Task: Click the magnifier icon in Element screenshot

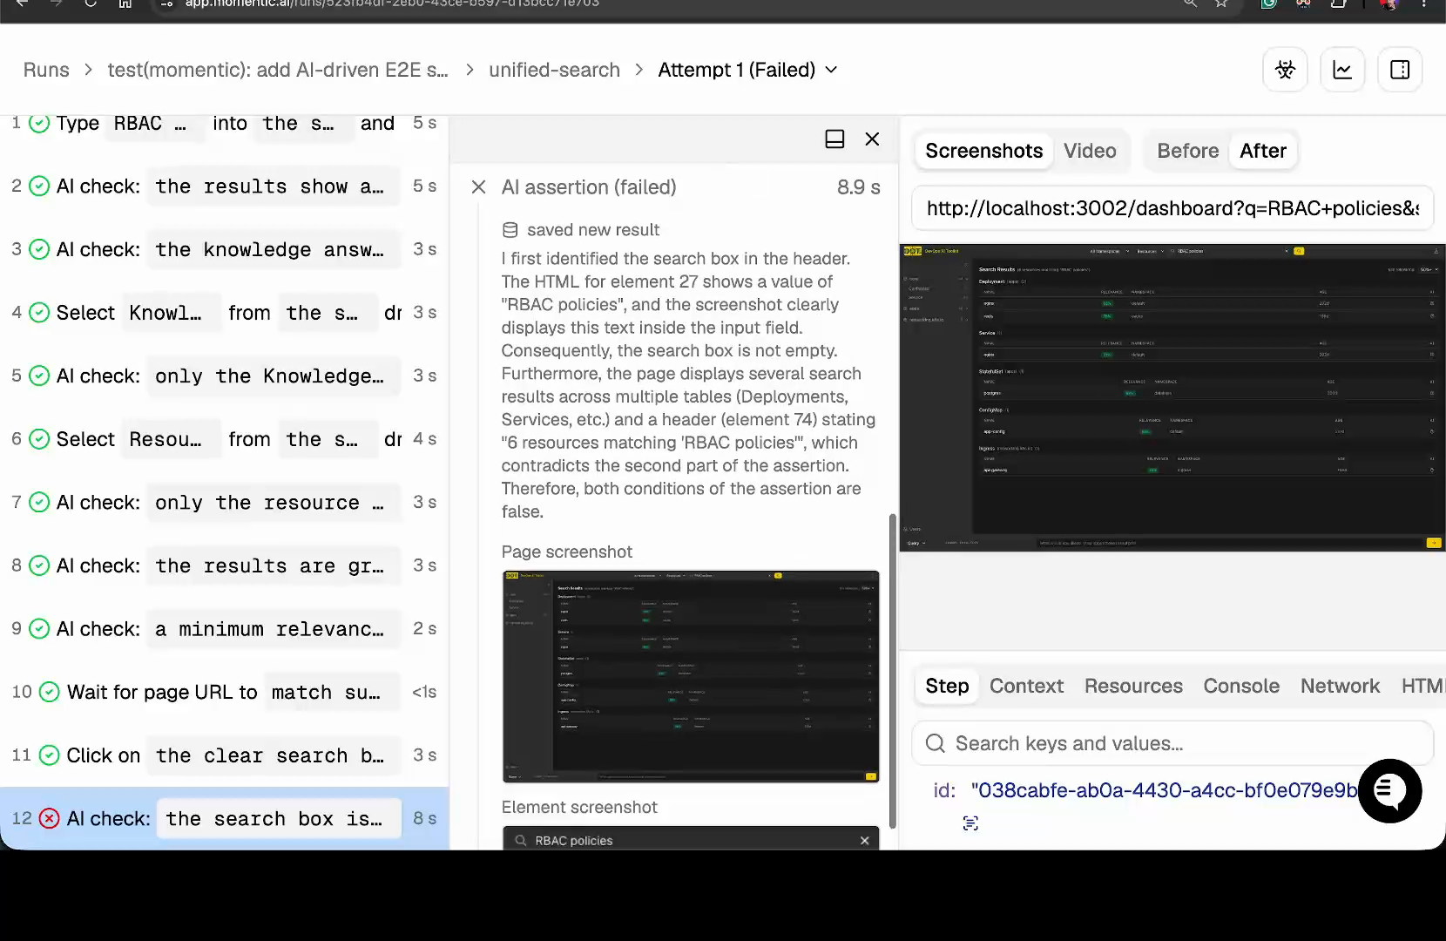Action: 521,841
